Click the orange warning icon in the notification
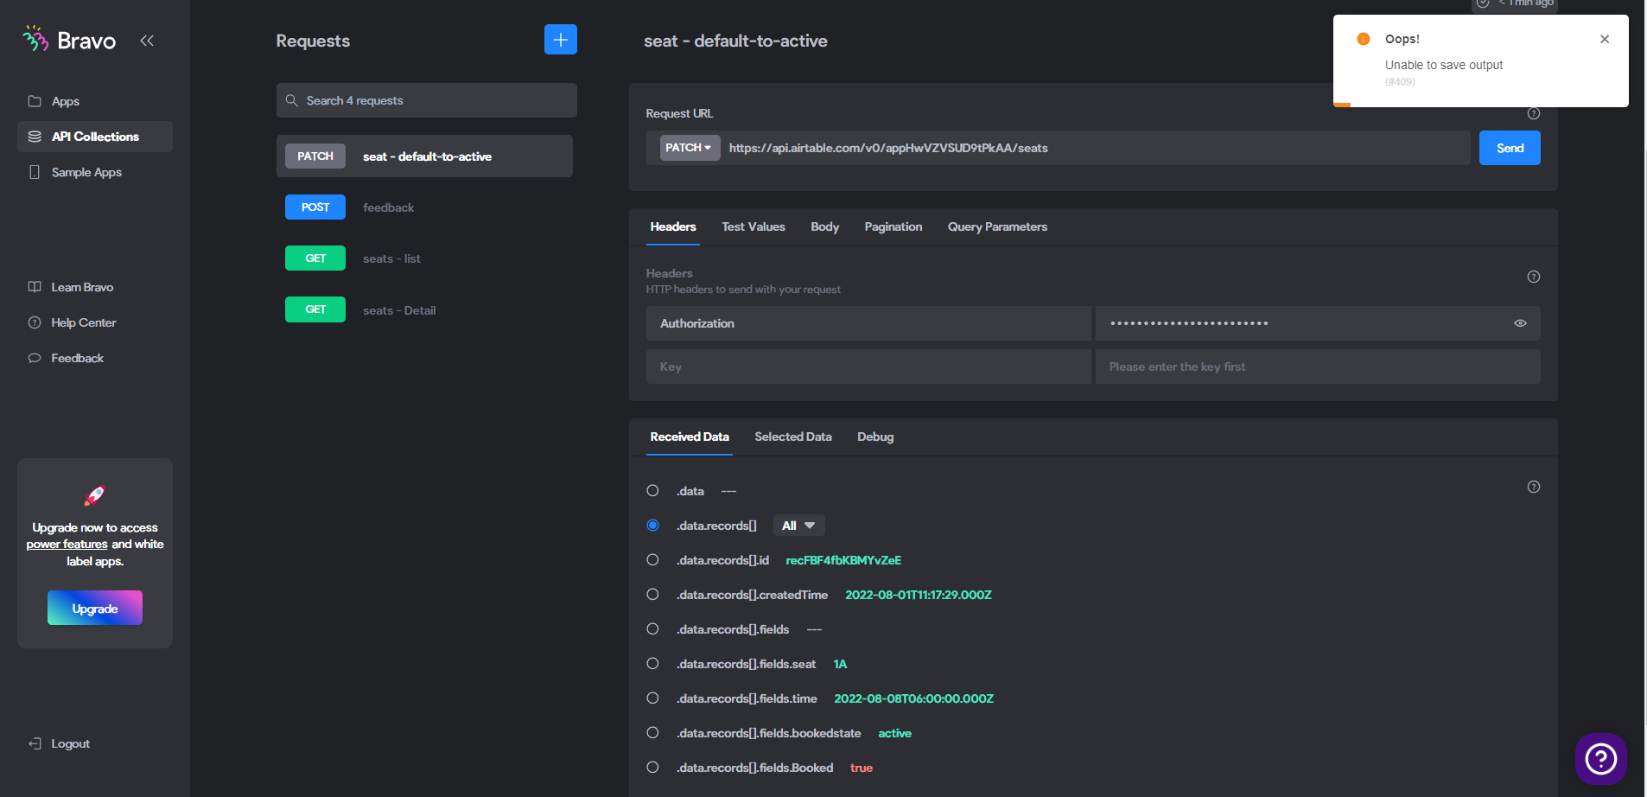Screen dimensions: 1647x797 click(x=1364, y=39)
